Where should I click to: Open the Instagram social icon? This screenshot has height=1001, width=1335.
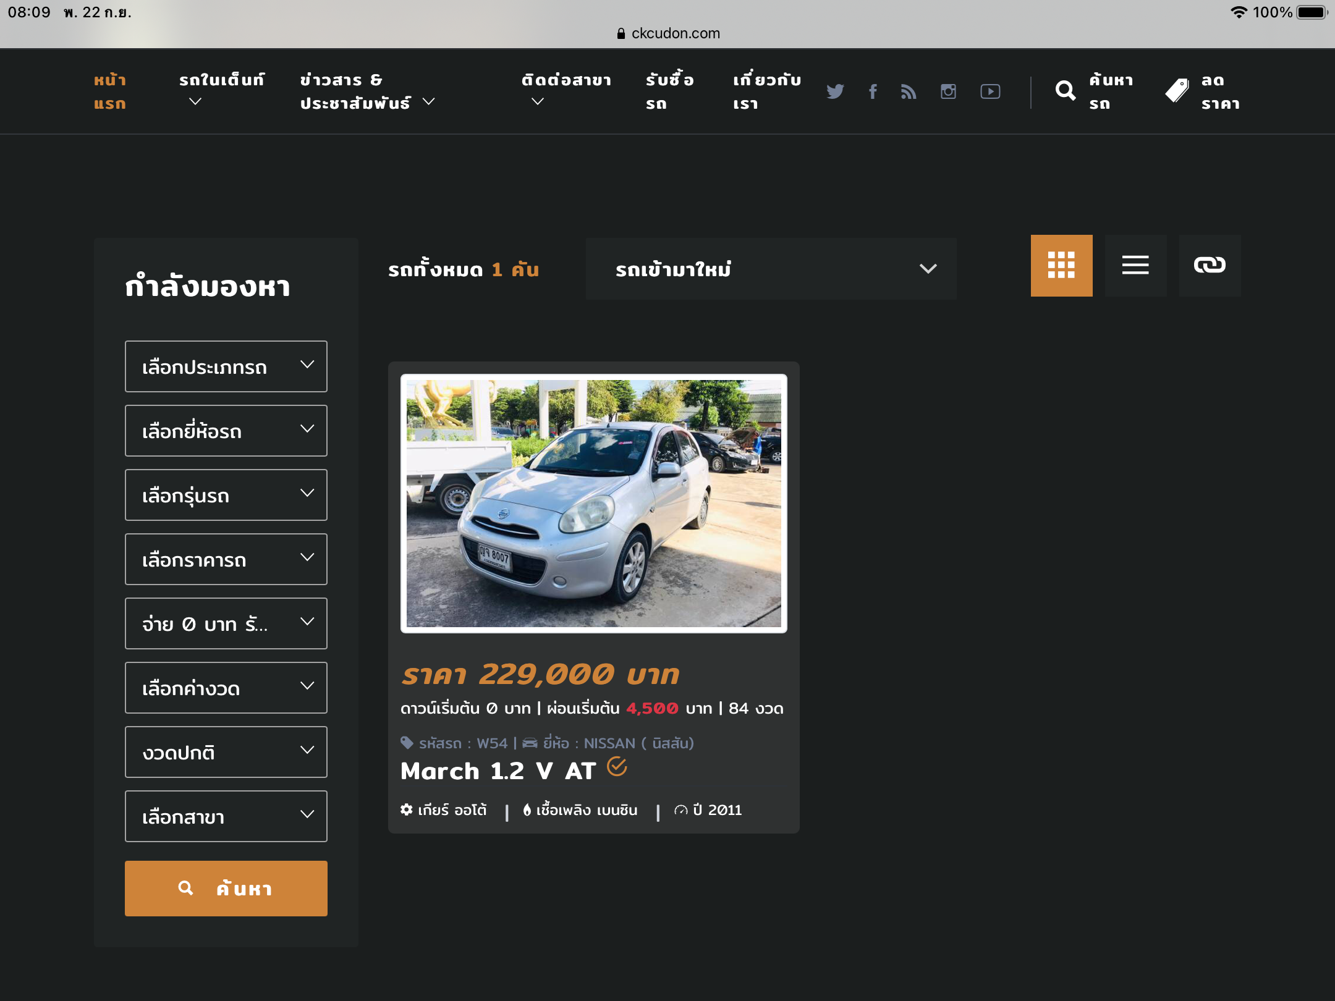[948, 91]
